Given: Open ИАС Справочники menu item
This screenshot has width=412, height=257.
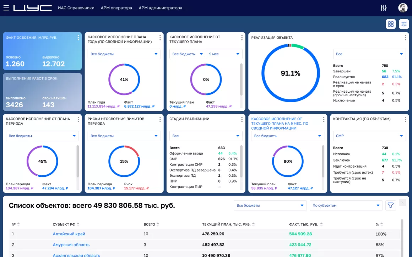Looking at the screenshot, I should pyautogui.click(x=76, y=8).
